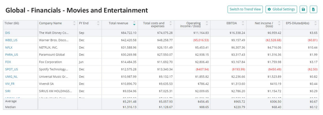The height and width of the screenshot is (115, 323).
Task: Click Sirius total costs $7,025.31
Action: (165, 91)
